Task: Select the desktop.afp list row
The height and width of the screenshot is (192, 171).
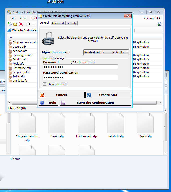Action: [22, 51]
